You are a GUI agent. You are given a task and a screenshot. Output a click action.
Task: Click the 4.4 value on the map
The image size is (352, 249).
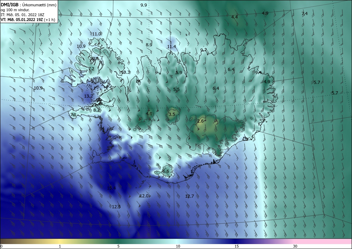coord(234,17)
